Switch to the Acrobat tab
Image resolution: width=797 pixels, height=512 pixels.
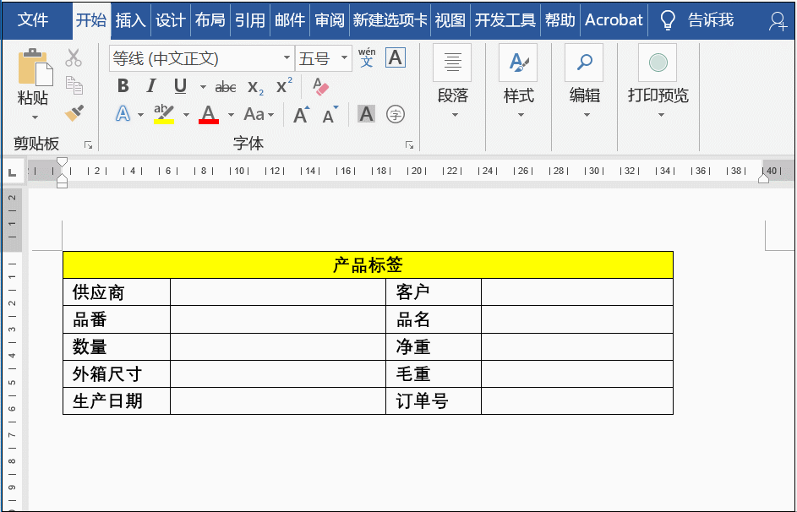pyautogui.click(x=614, y=20)
